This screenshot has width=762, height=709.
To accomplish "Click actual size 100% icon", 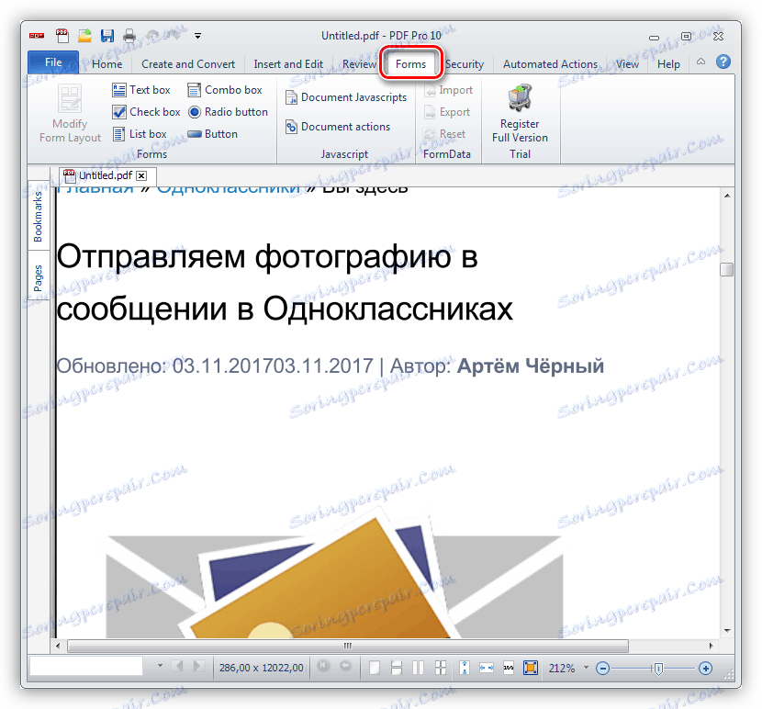I will point(509,668).
